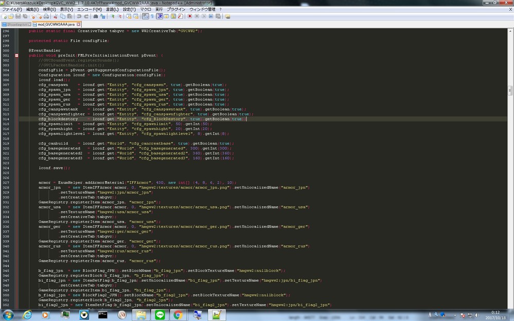Open the 検索(S) menu
The height and width of the screenshot is (321, 514).
[x=49, y=9]
